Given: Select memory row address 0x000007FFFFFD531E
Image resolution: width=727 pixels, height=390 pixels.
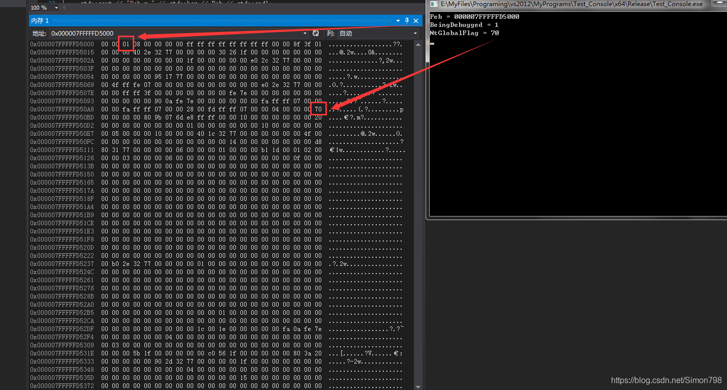Looking at the screenshot, I should (62, 353).
